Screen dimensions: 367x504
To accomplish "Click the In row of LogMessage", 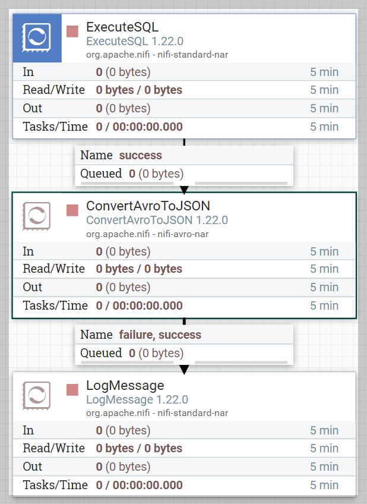I will pos(184,430).
